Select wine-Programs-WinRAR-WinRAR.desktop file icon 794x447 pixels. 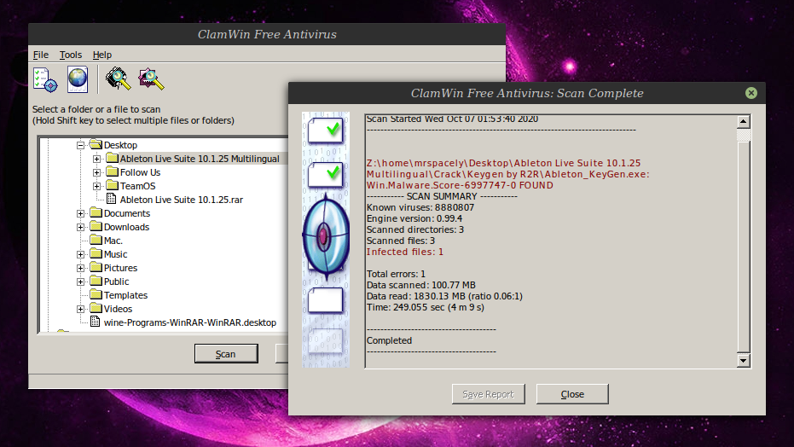[95, 322]
